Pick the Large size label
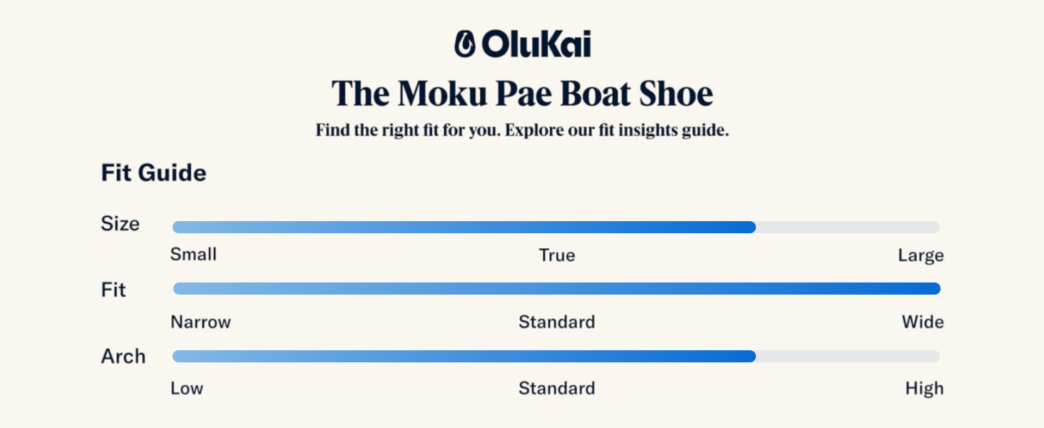The height and width of the screenshot is (428, 1044). click(921, 255)
